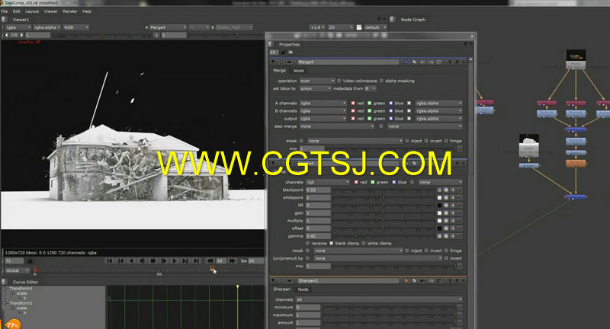Select the Node Graph tab

click(413, 20)
